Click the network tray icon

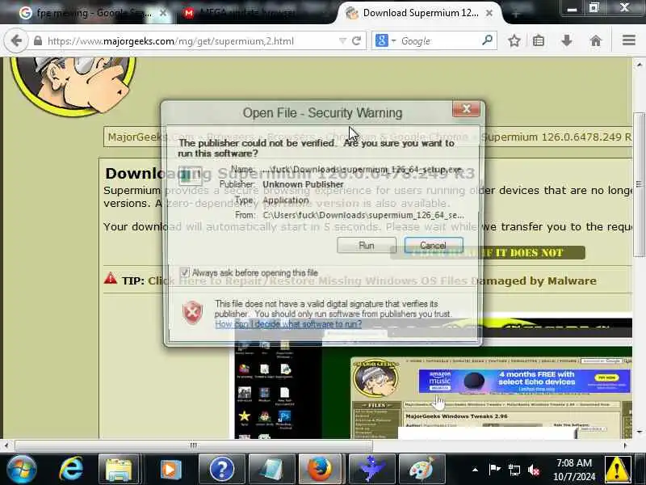(x=514, y=470)
